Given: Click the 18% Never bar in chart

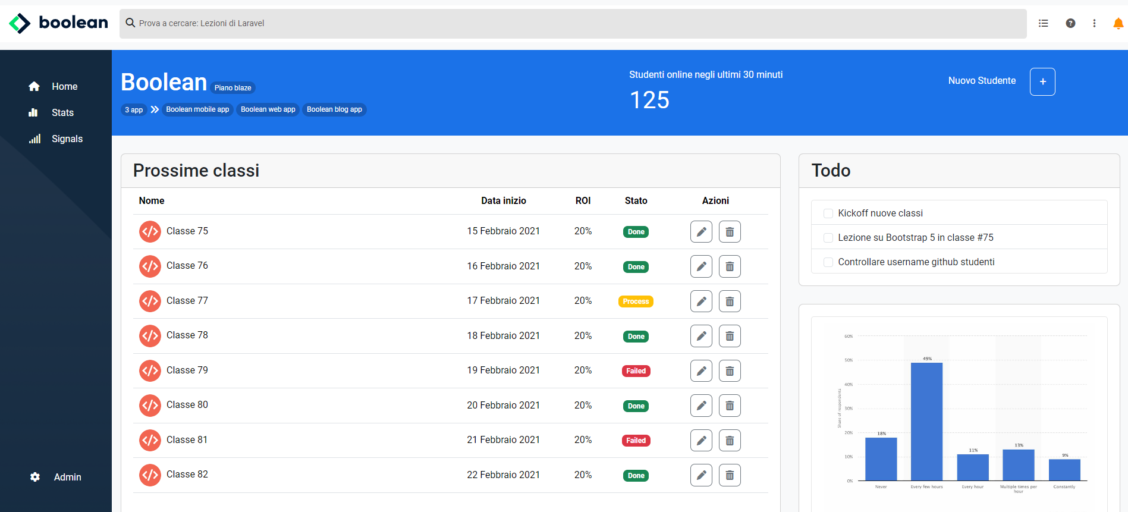Looking at the screenshot, I should coord(881,459).
